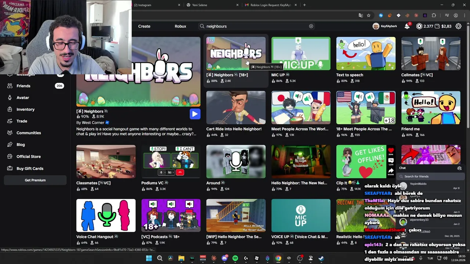Open the media controls icon in Chrome toolbar
470x264 pixels.
tap(447, 15)
